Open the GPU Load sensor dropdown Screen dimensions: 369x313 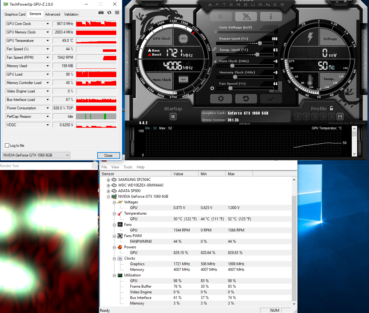click(x=48, y=74)
